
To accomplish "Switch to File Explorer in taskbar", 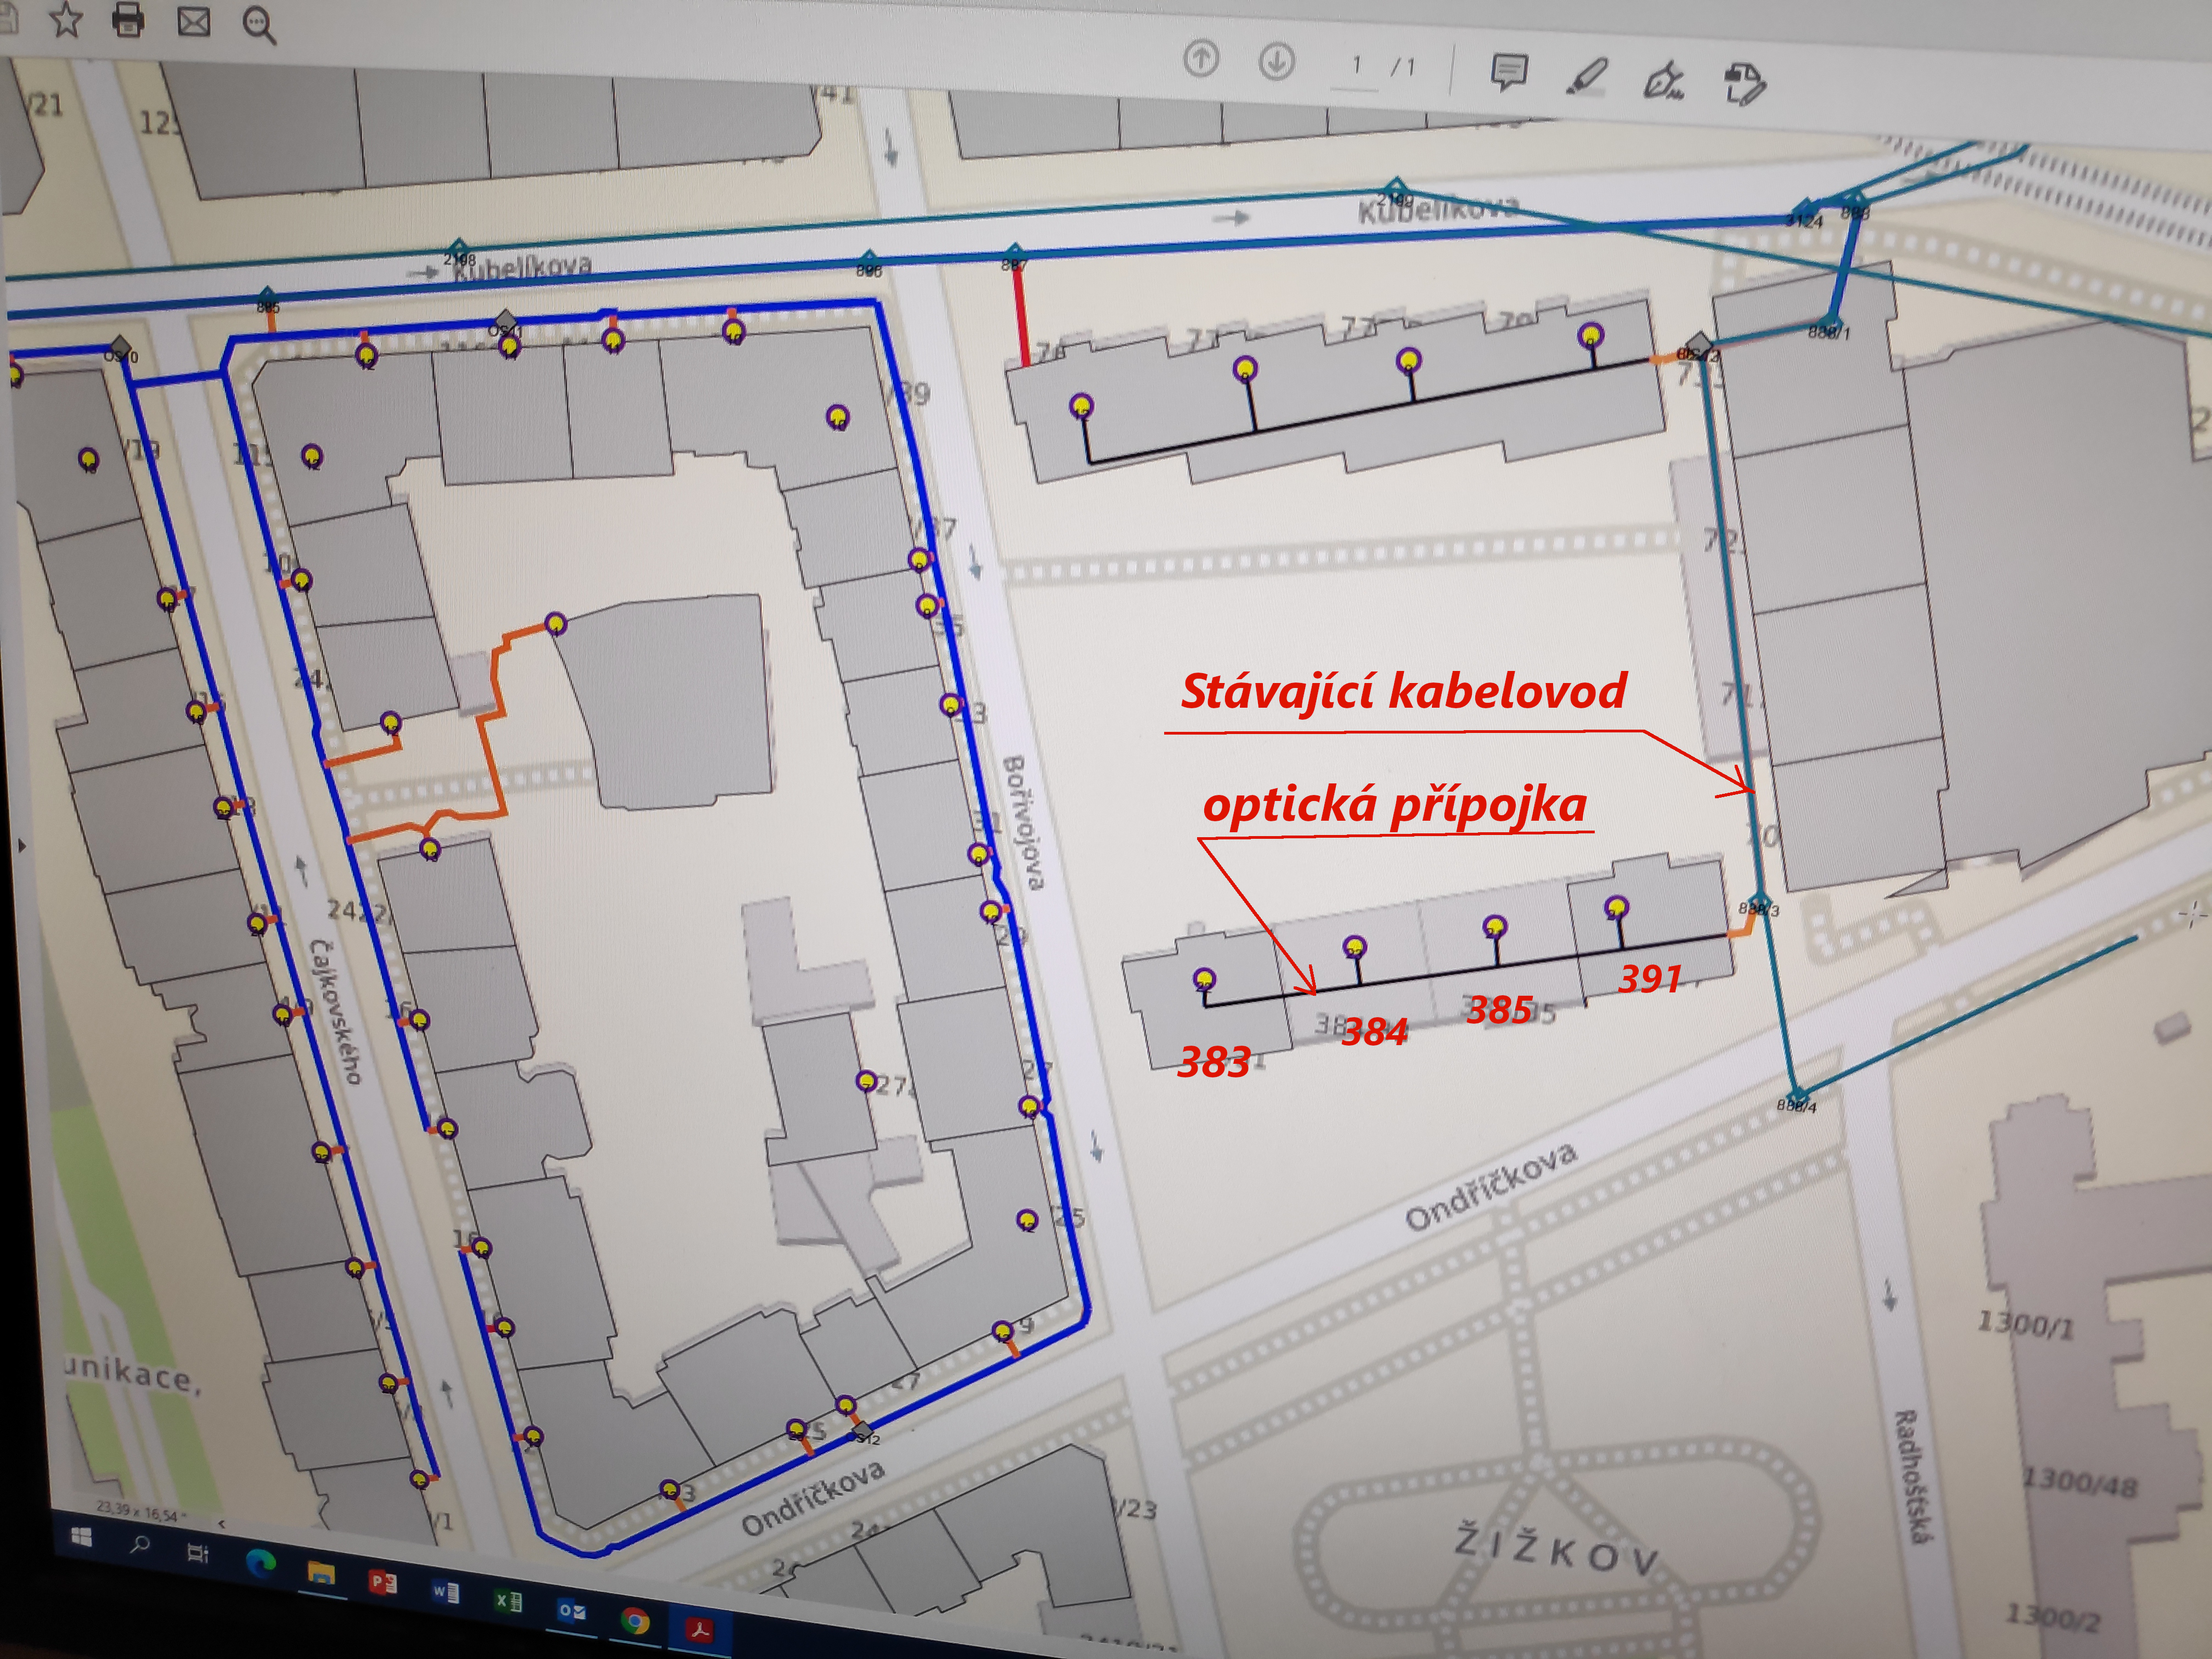I will point(321,1573).
